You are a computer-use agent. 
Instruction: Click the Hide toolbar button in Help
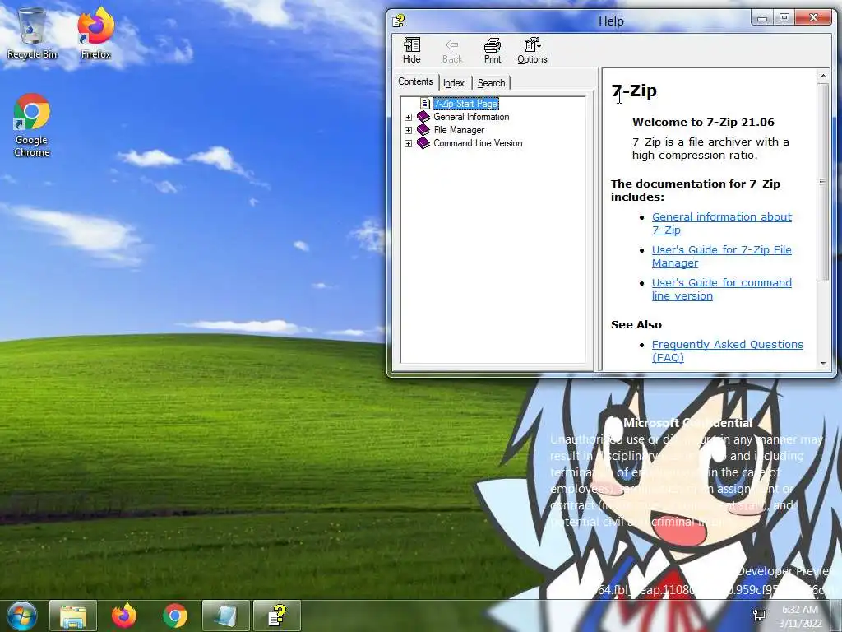click(x=411, y=50)
